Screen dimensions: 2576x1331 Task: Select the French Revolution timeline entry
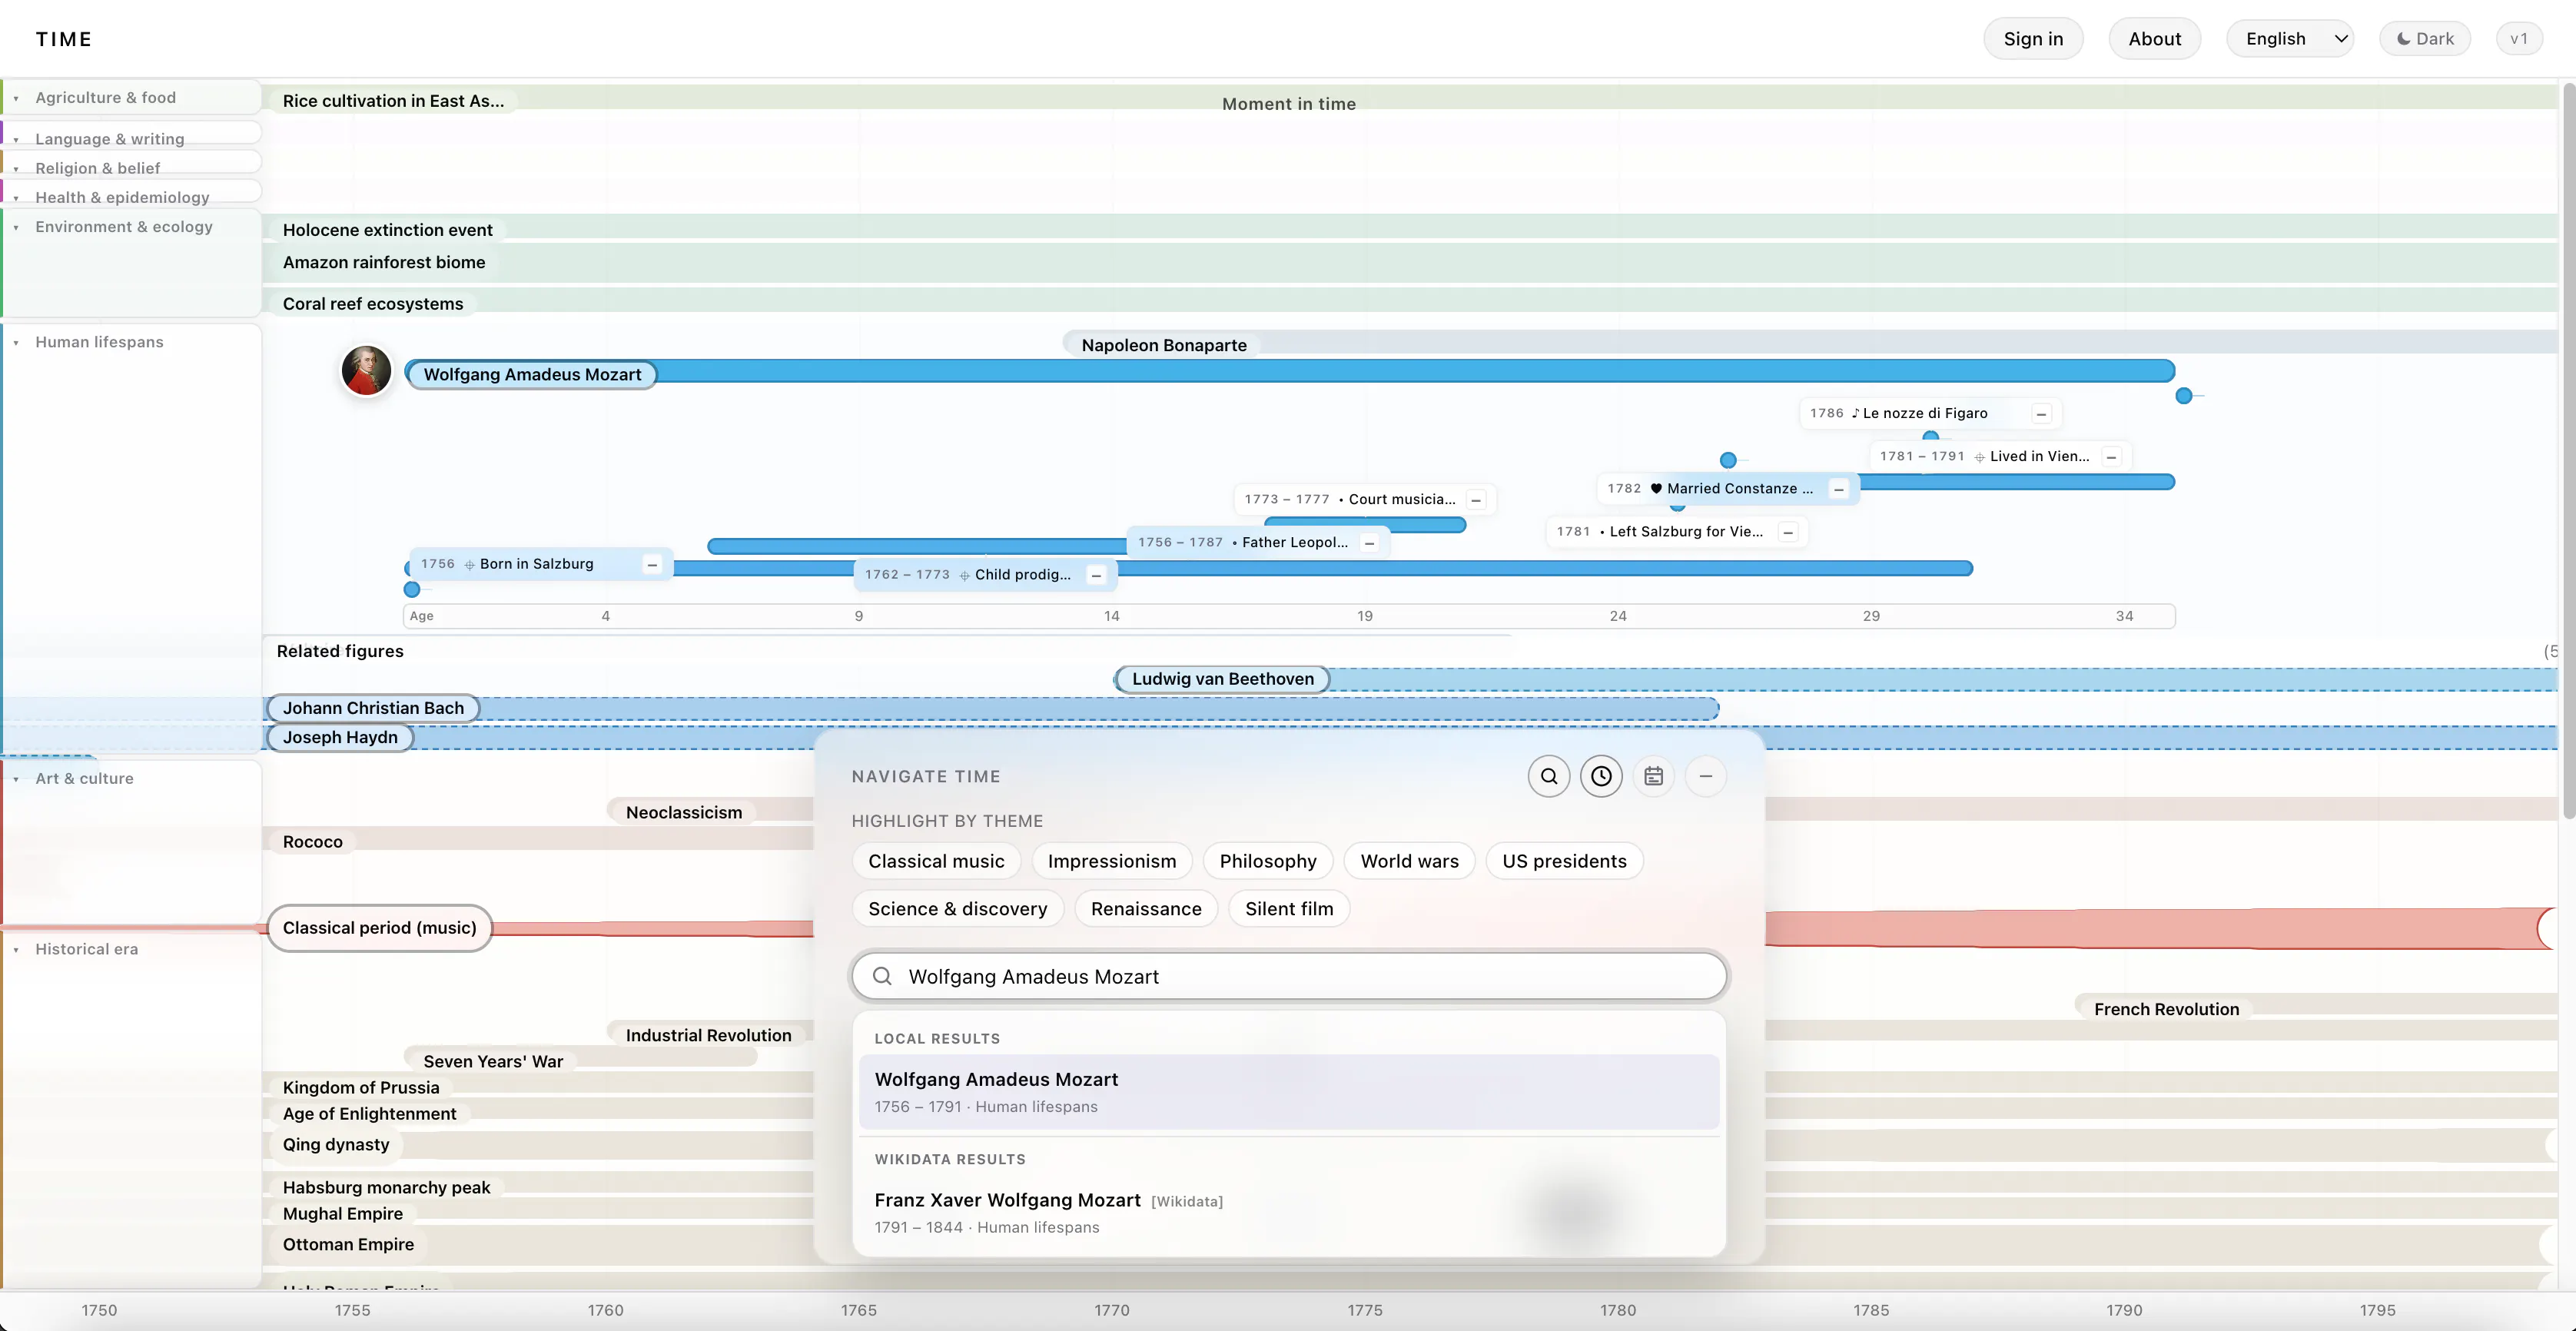(2166, 1009)
